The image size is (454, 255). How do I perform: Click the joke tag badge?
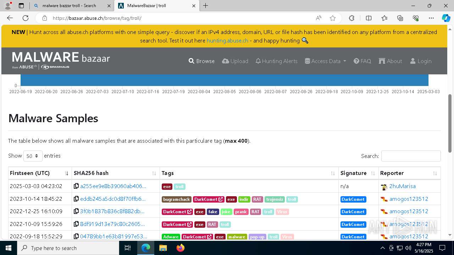pos(226,212)
